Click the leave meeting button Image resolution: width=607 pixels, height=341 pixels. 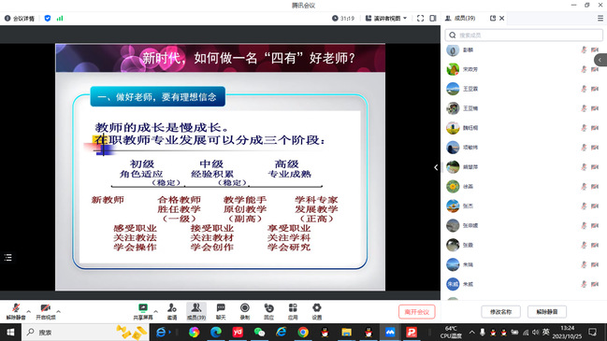coord(416,312)
